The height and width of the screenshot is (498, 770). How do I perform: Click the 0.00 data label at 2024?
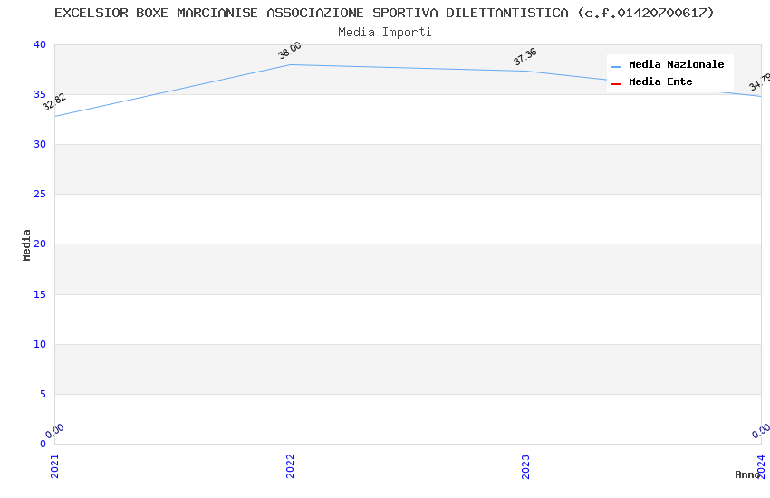point(761,431)
